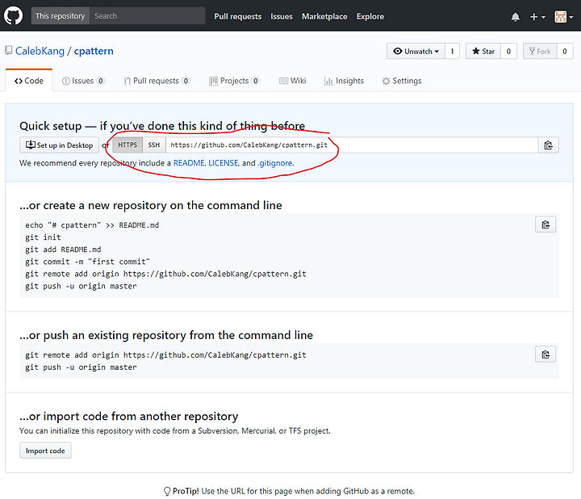
Task: Focus the top Search field
Action: pyautogui.click(x=148, y=16)
